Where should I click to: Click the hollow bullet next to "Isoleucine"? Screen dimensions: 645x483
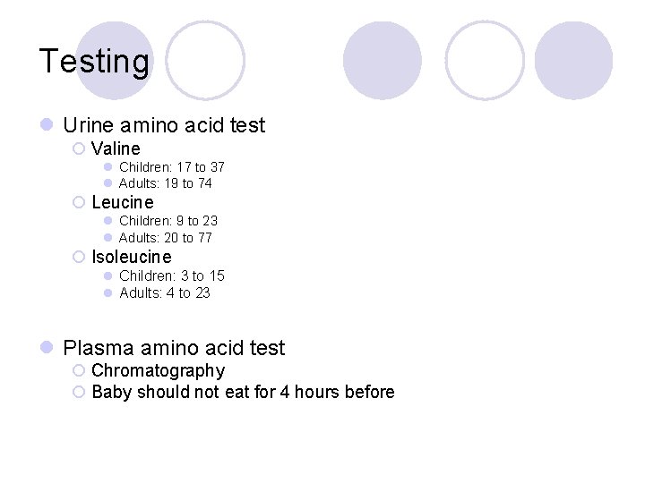79,257
